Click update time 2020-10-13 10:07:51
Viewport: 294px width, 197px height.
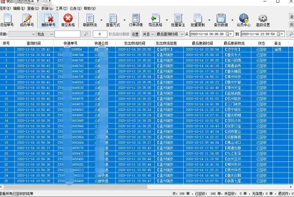click(202, 181)
